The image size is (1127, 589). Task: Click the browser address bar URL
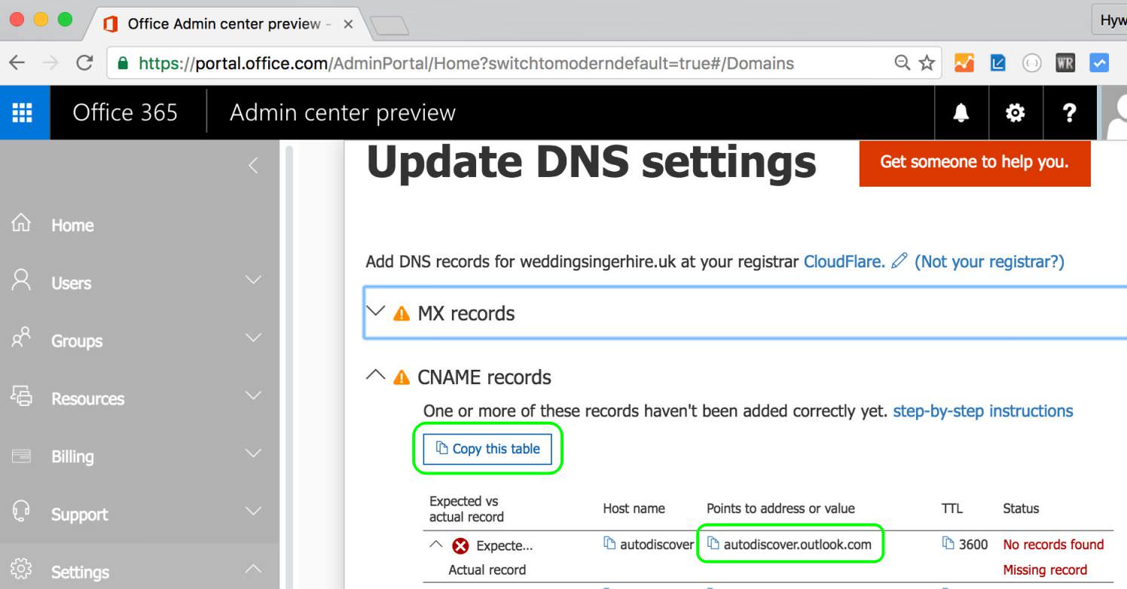coord(466,63)
